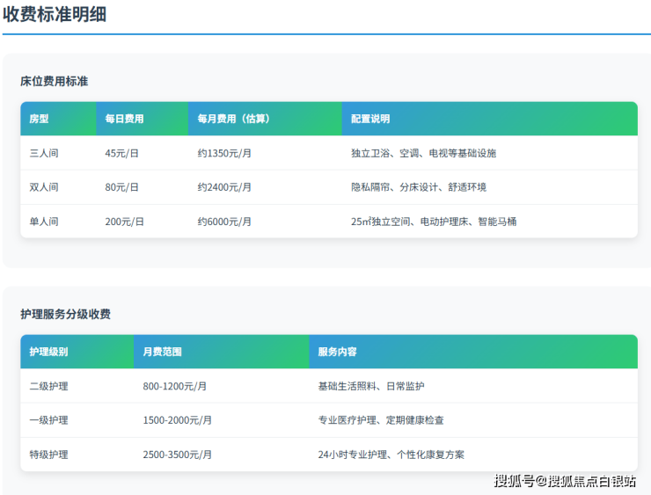Select the 床位费用标准 section heading
This screenshot has width=651, height=495.
pyautogui.click(x=55, y=81)
